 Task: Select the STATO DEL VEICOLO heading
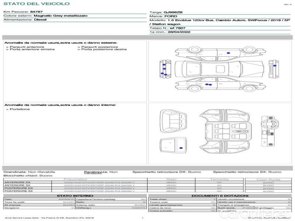(36, 4)
